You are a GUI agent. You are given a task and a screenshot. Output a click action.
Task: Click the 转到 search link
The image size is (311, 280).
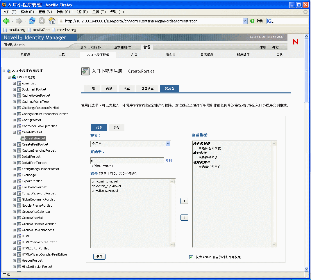point(169,160)
